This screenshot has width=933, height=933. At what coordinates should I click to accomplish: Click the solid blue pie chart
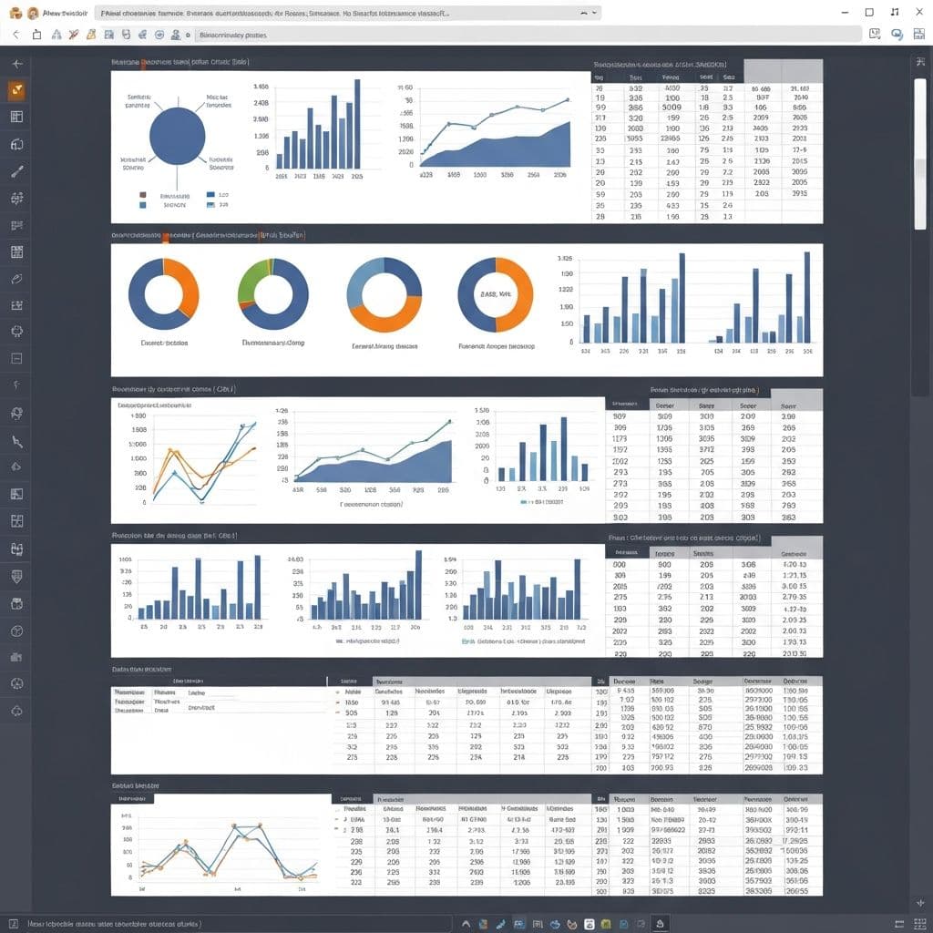[177, 133]
